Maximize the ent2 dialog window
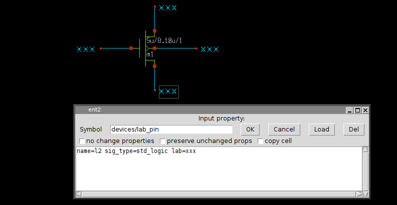The image size is (397, 205). coord(357,110)
